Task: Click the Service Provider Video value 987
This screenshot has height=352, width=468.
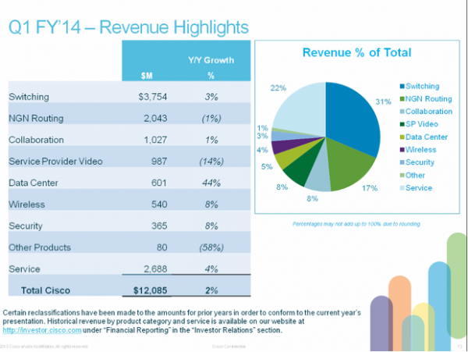Action: (159, 162)
